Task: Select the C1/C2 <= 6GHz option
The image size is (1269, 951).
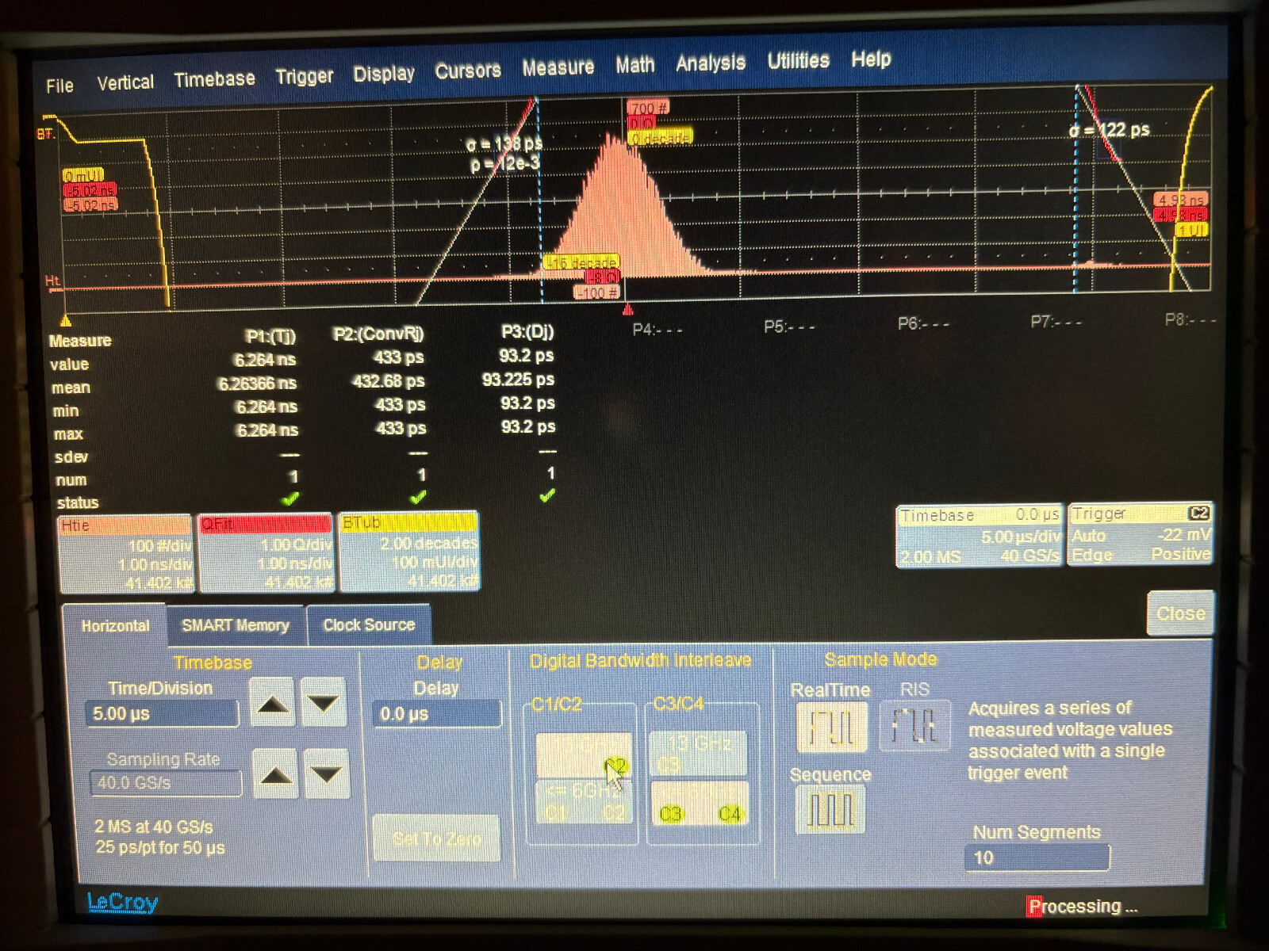Action: pos(584,802)
